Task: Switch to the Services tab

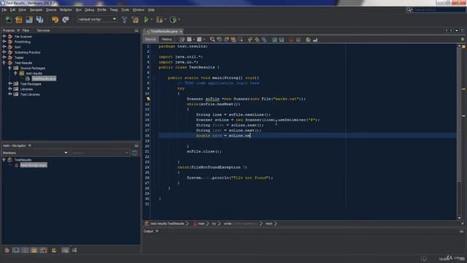Action: pos(43,31)
